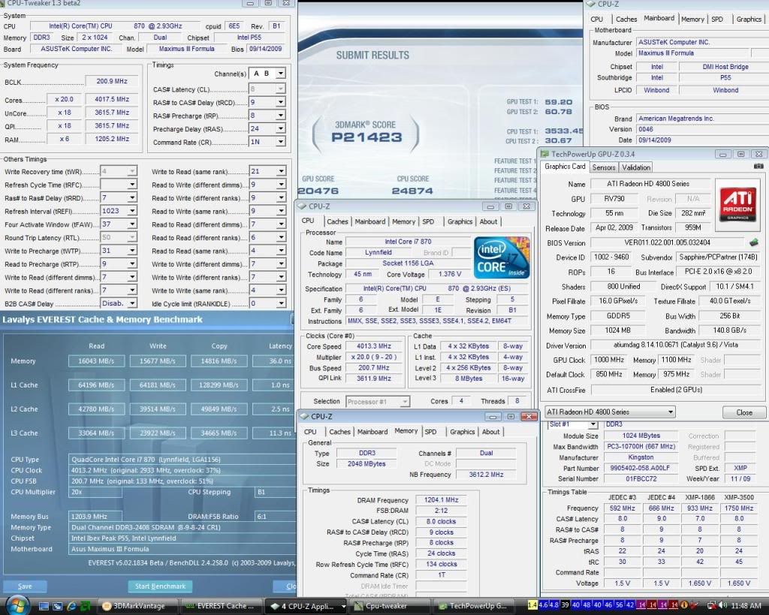Screen dimensions: 769x615
Task: Click the Close button in GPU-Z
Action: pyautogui.click(x=744, y=412)
